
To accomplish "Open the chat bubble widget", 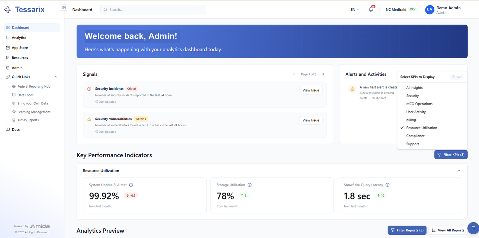I will pyautogui.click(x=473, y=228).
